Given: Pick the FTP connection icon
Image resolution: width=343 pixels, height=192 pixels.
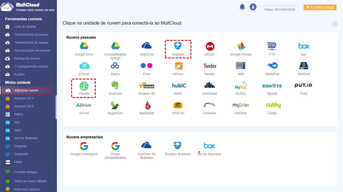Looking at the screenshot, I should pos(272,46).
